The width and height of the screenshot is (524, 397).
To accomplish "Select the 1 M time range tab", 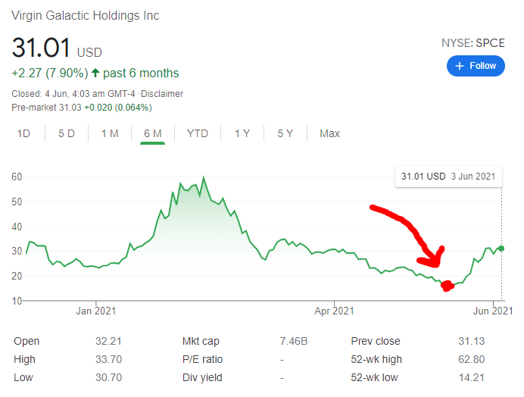I will pyautogui.click(x=110, y=134).
